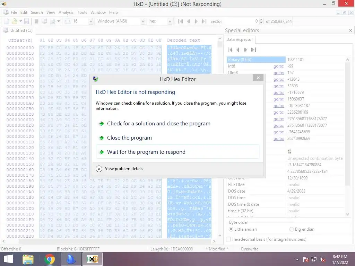
Task: Click the HxD Hex Editor dialog title icon
Action: pyautogui.click(x=96, y=79)
